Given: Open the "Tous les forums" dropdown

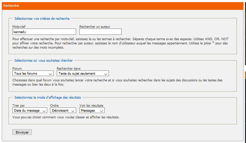Looking at the screenshot, I should pos(33,74).
